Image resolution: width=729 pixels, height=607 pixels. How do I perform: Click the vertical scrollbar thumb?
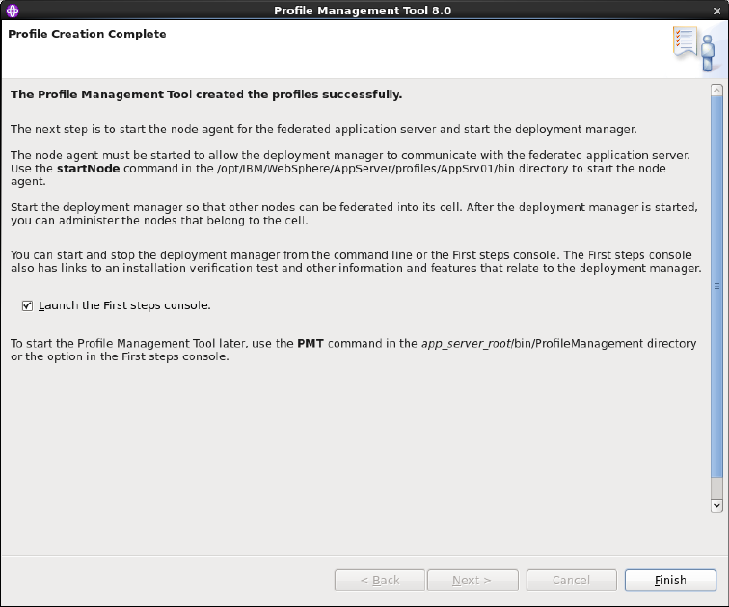click(x=716, y=286)
